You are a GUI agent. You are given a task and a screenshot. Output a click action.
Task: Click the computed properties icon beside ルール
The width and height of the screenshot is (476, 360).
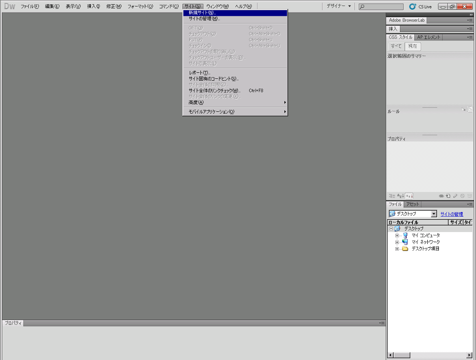(470, 109)
